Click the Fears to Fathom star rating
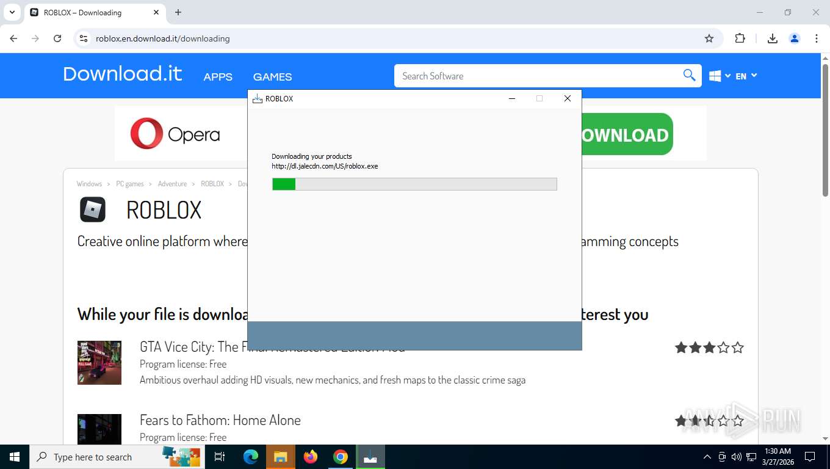 (x=709, y=421)
